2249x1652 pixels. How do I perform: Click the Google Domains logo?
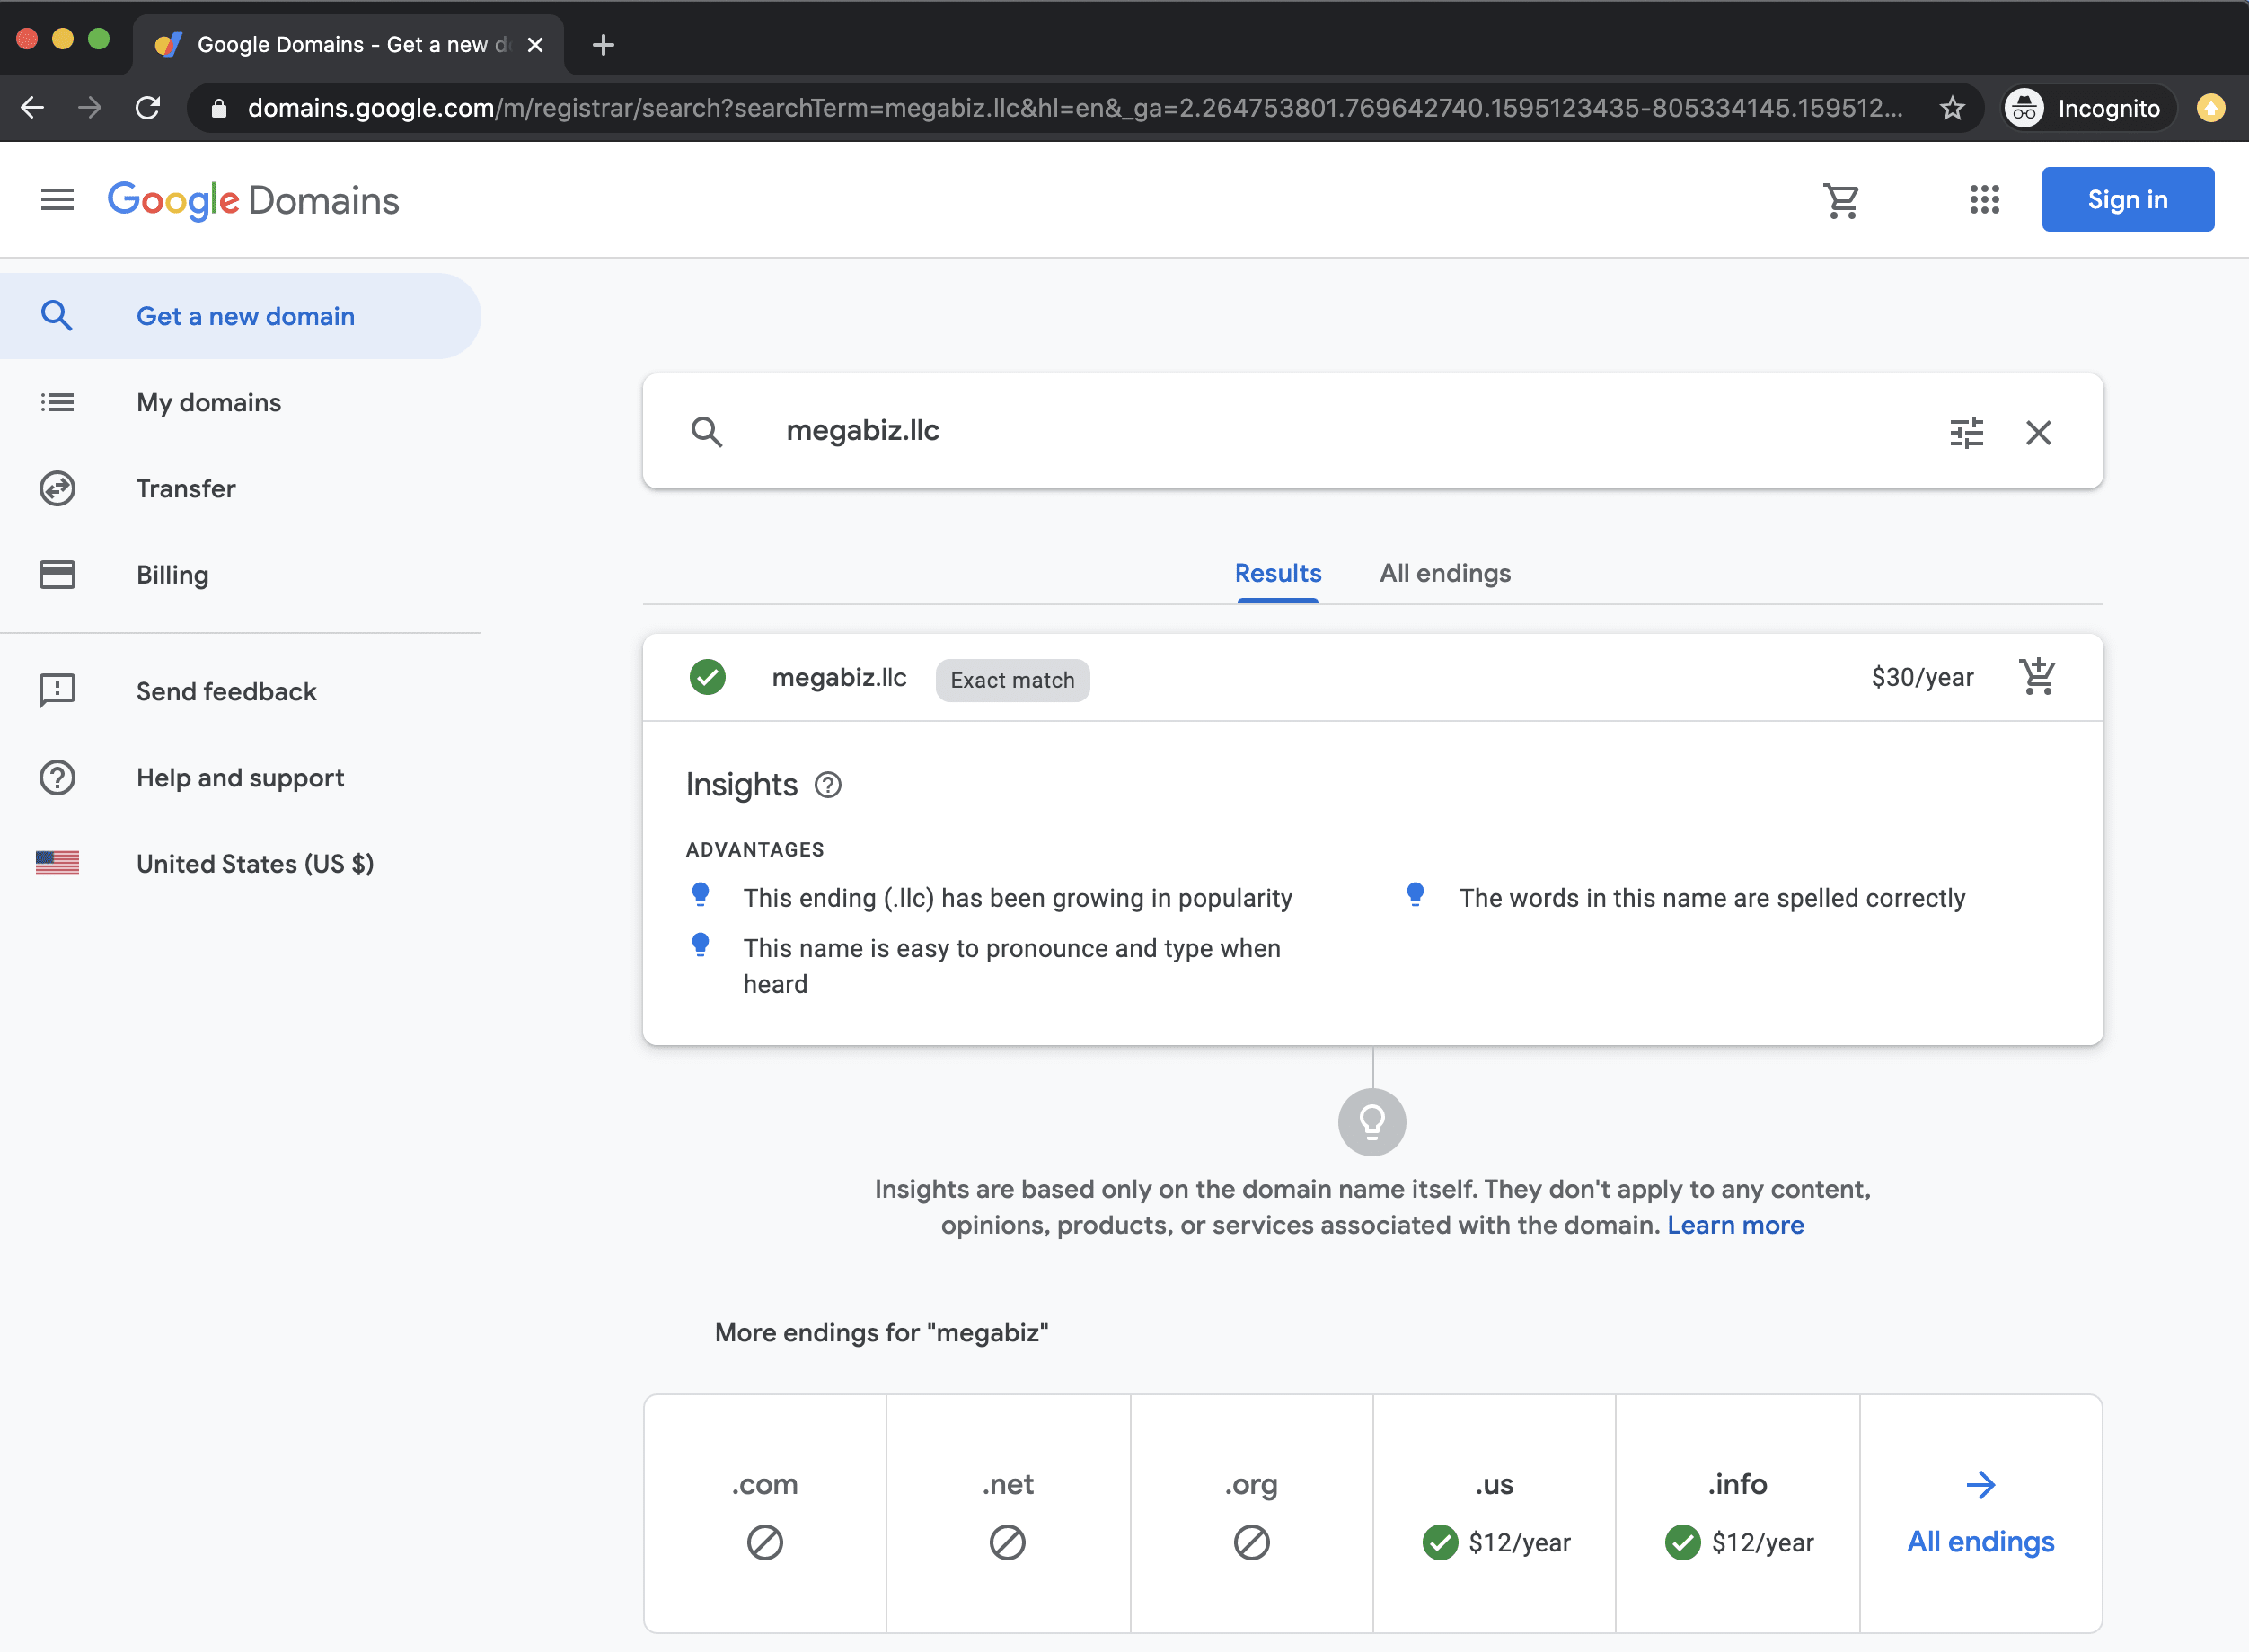coord(253,200)
